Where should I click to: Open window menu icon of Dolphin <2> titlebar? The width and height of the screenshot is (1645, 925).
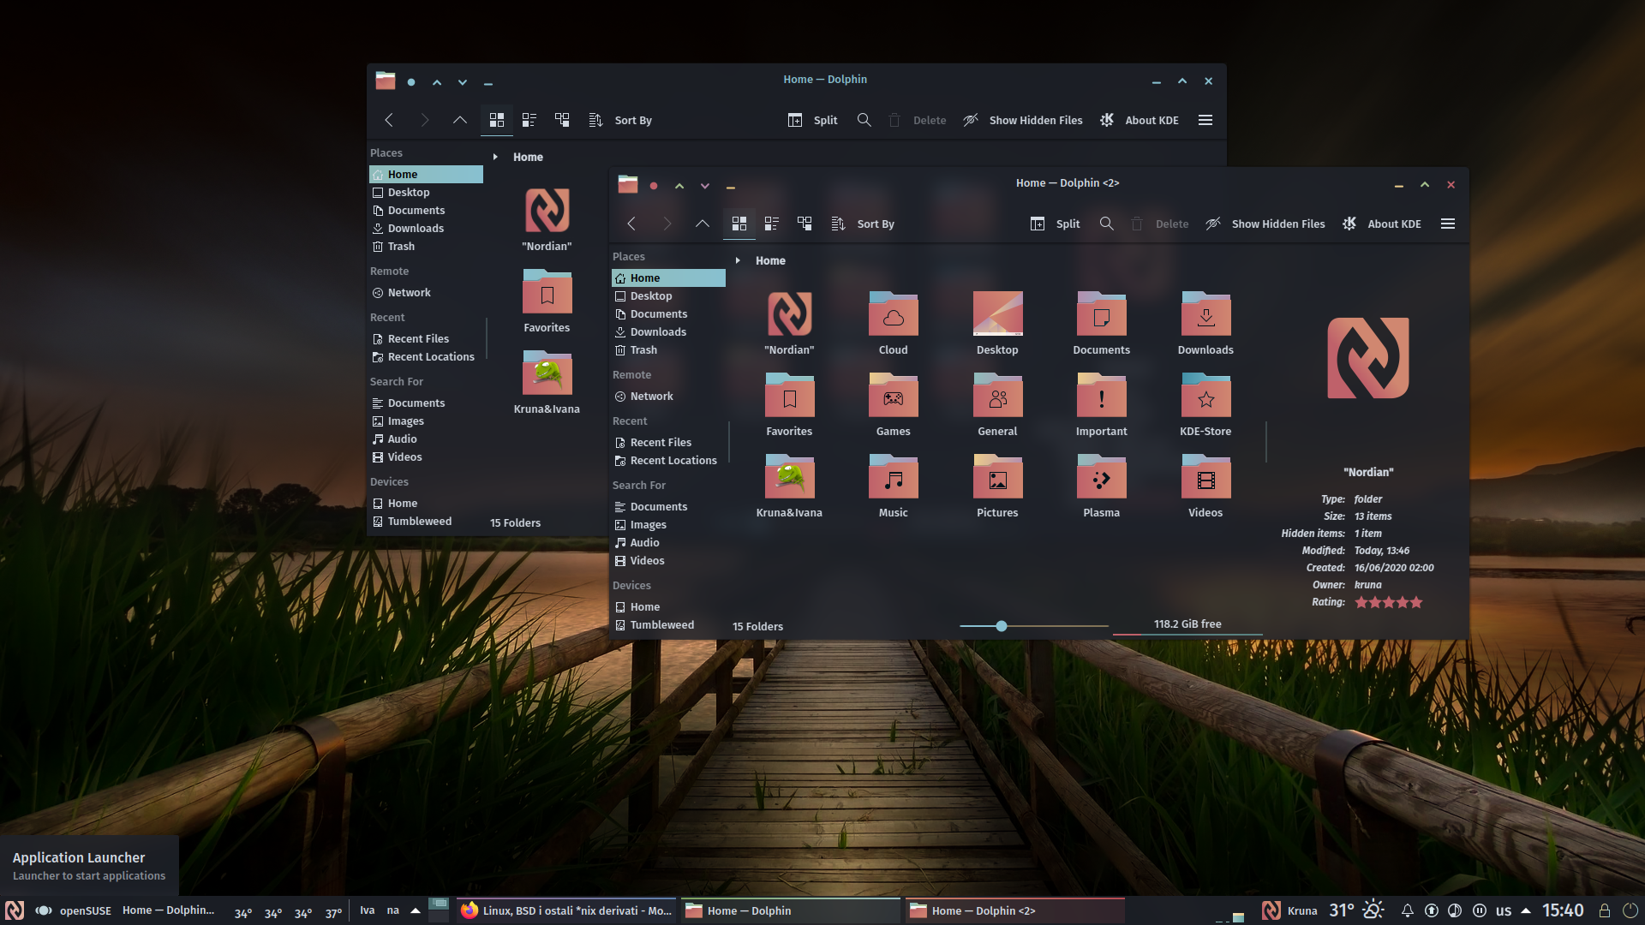(x=628, y=184)
